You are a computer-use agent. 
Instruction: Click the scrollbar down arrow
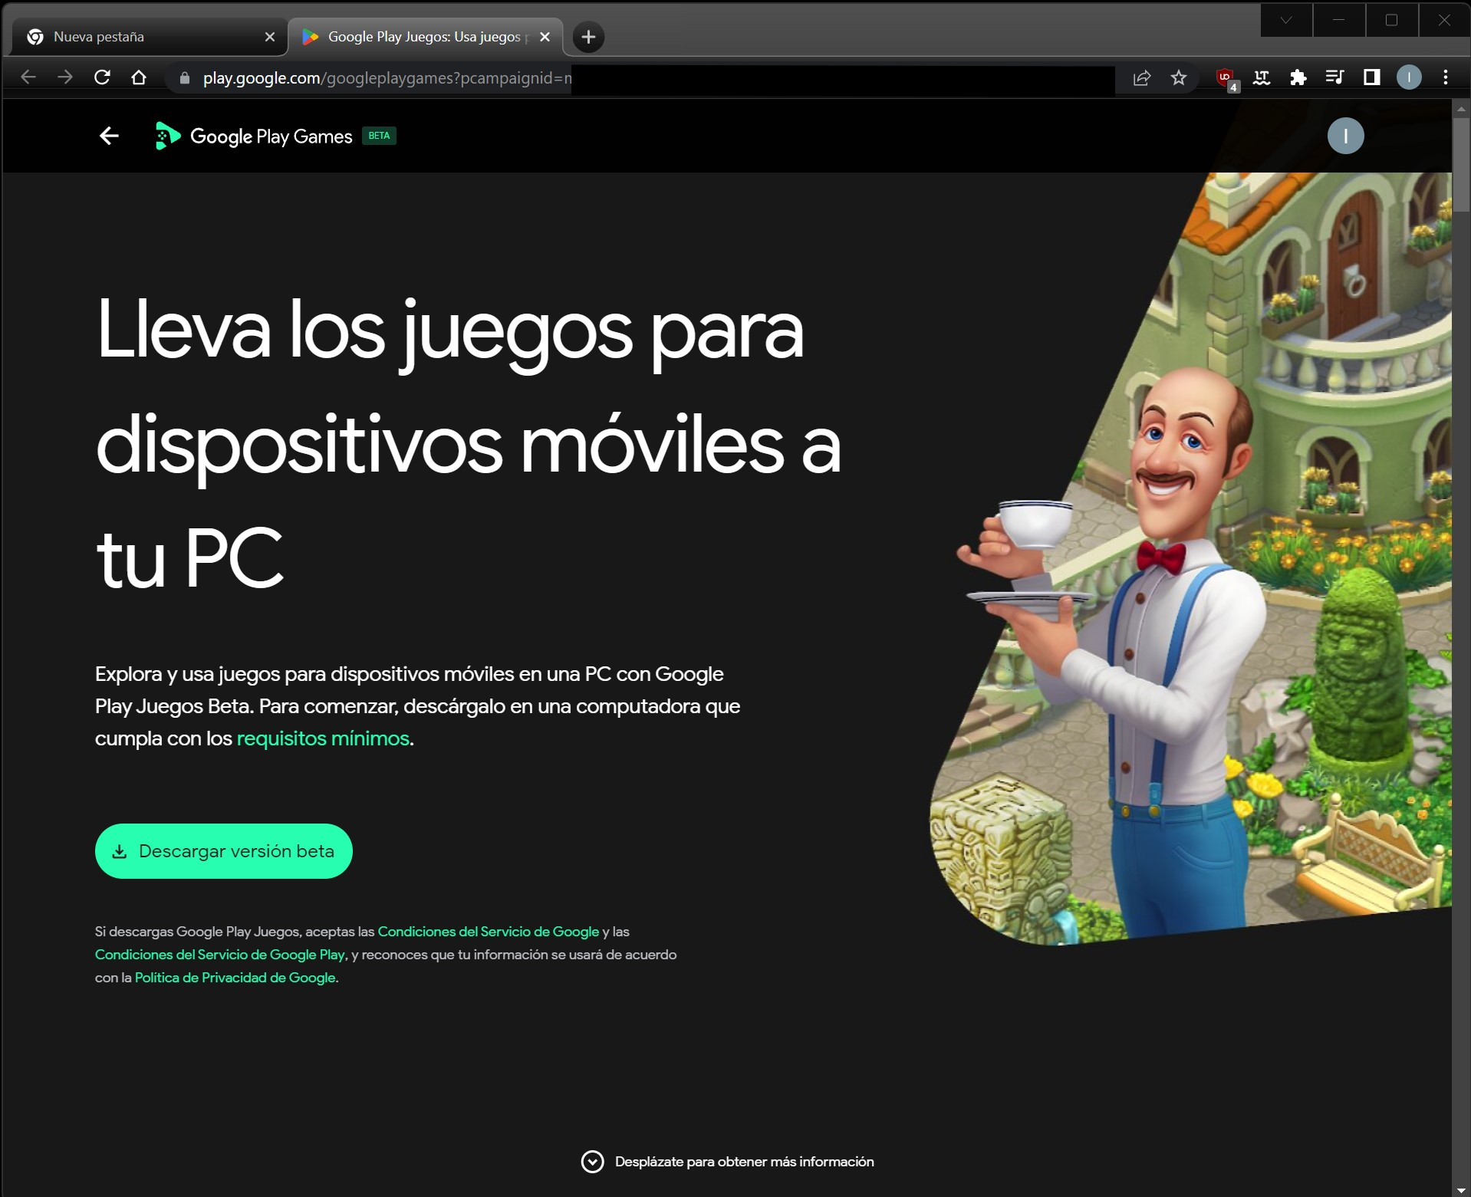[1460, 1189]
